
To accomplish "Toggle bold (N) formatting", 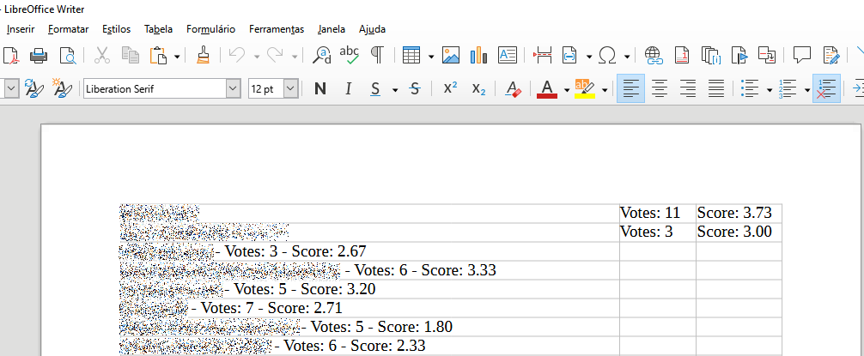I will point(319,88).
